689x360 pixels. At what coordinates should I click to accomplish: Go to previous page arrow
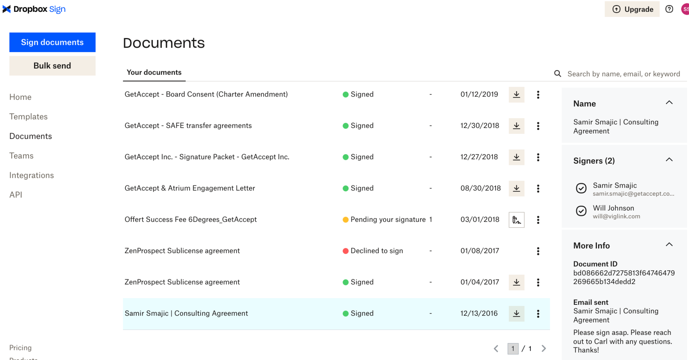[x=496, y=349]
